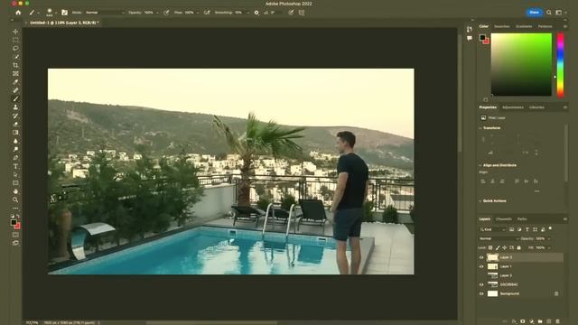
Task: Switch to the Paths tab
Action: pos(522,219)
